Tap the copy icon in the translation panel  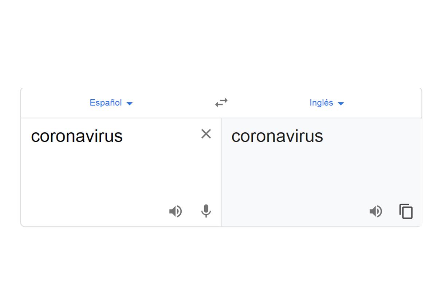coord(405,211)
